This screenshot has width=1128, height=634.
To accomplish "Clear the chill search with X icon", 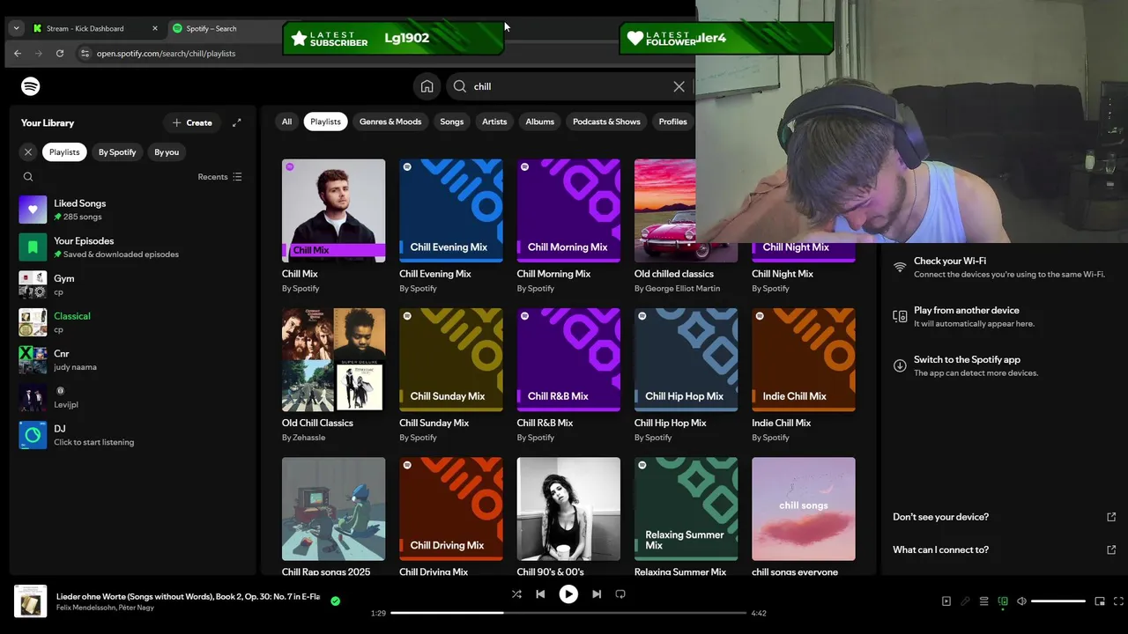I will click(679, 86).
